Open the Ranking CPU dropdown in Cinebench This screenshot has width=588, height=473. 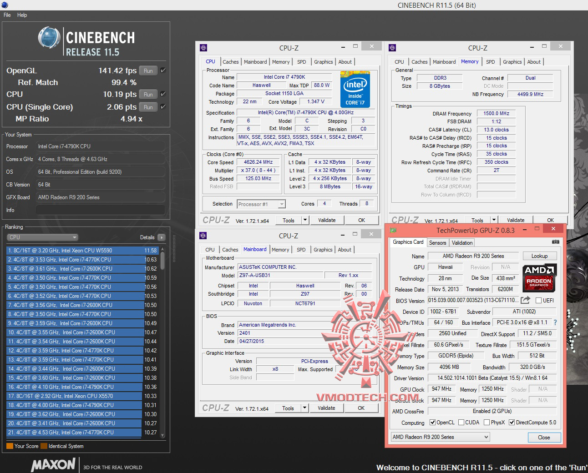[x=43, y=237]
